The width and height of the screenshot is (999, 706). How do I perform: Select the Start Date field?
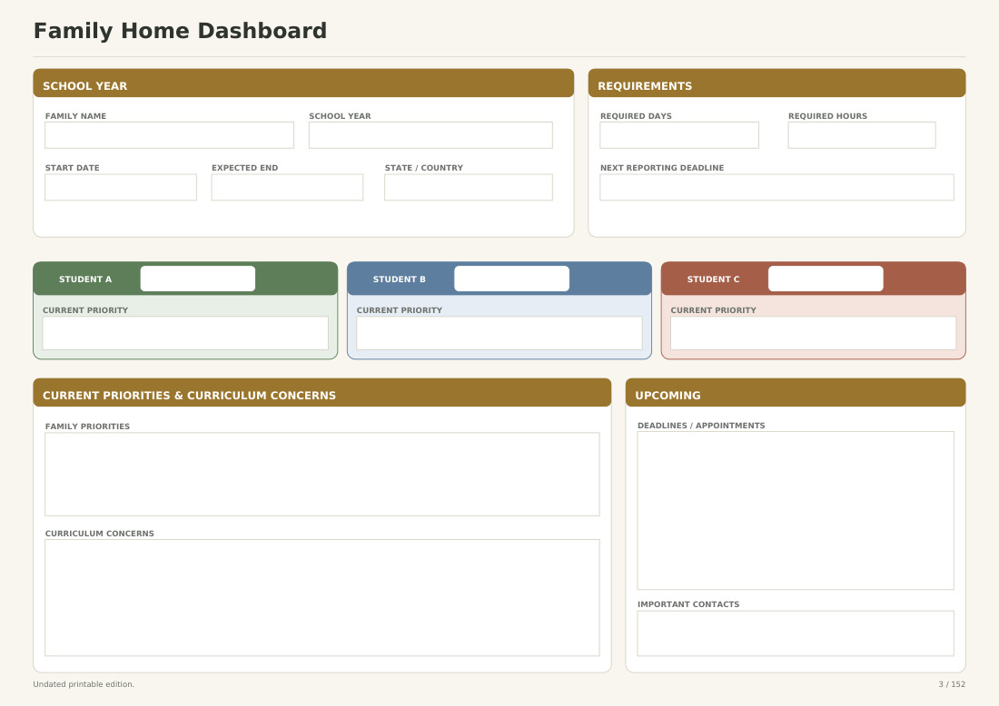coord(121,187)
